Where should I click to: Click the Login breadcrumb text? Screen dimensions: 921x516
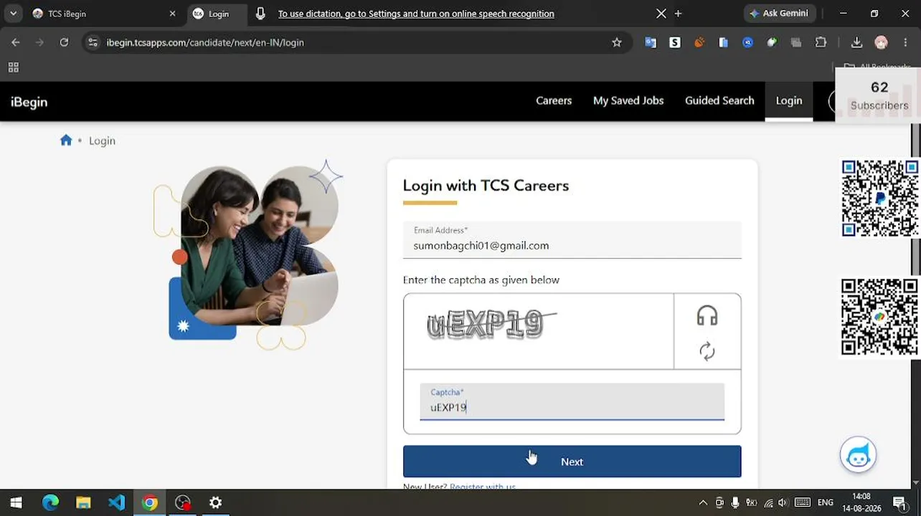point(102,140)
